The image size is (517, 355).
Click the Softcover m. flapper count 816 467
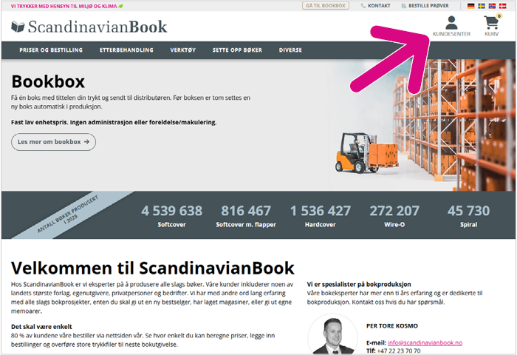[246, 211]
